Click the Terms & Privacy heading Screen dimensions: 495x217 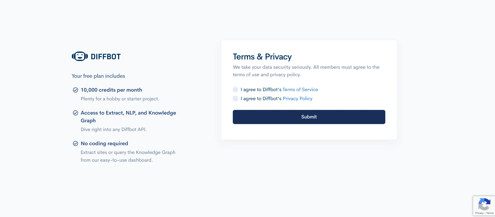coord(262,57)
